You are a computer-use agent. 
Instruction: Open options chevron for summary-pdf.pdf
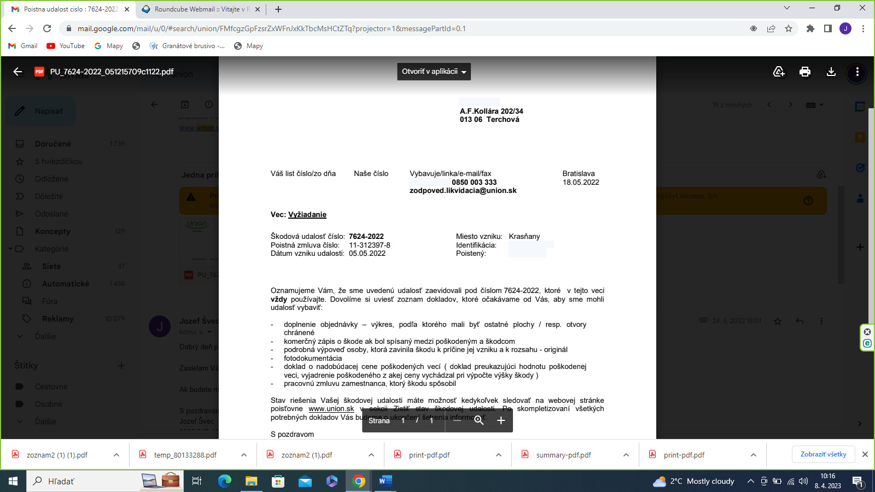pos(626,455)
